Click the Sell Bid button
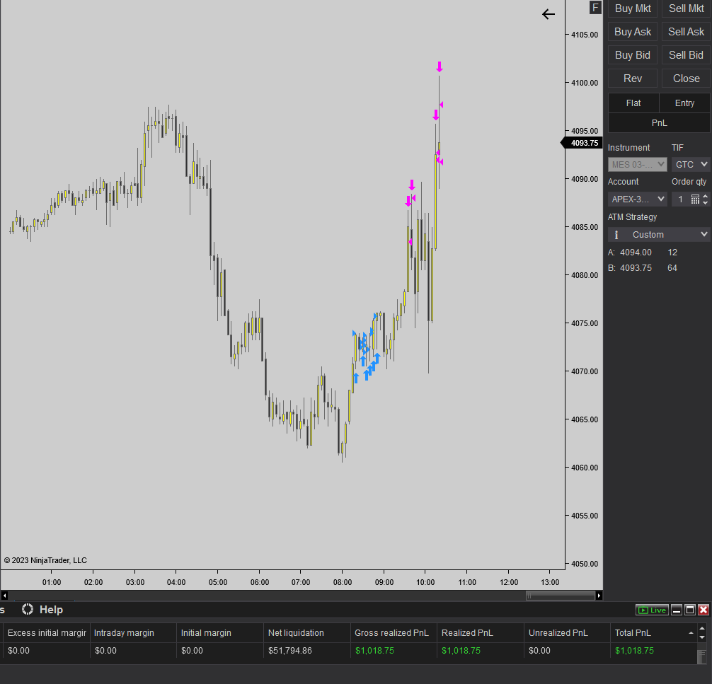This screenshot has width=712, height=684. [686, 55]
